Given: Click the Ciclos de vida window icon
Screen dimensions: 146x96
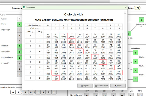Looking at the screenshot, I should click(x=24, y=7).
